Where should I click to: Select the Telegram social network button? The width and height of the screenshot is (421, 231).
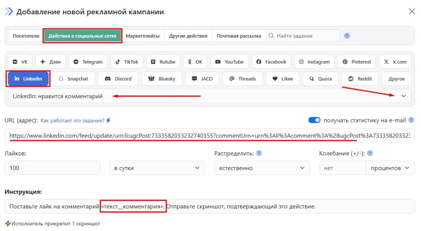coord(88,62)
